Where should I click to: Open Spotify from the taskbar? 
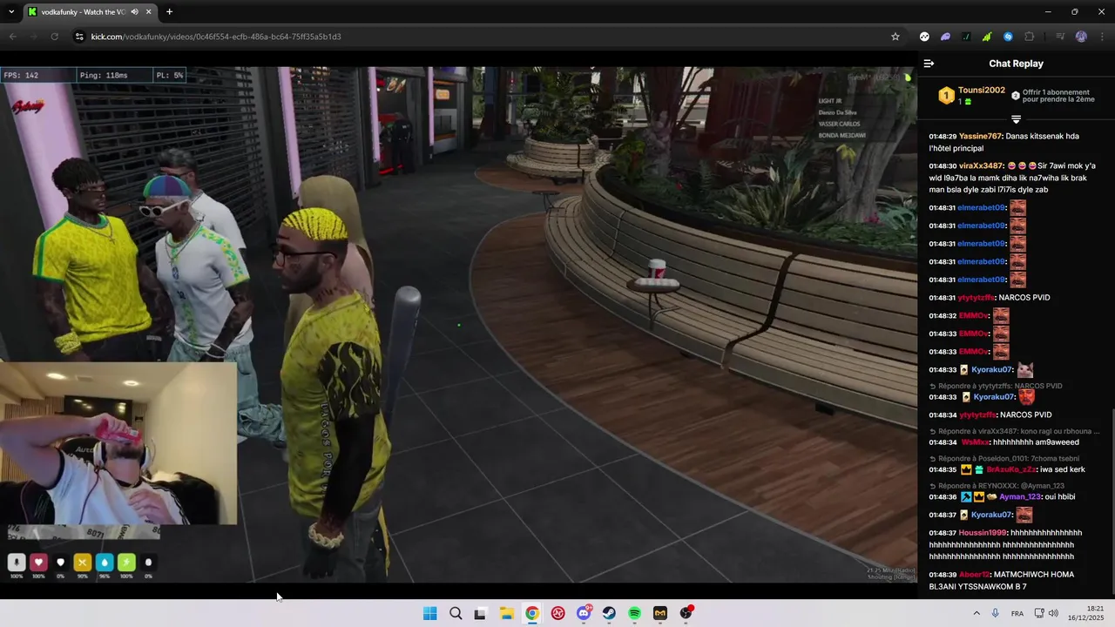pyautogui.click(x=635, y=613)
